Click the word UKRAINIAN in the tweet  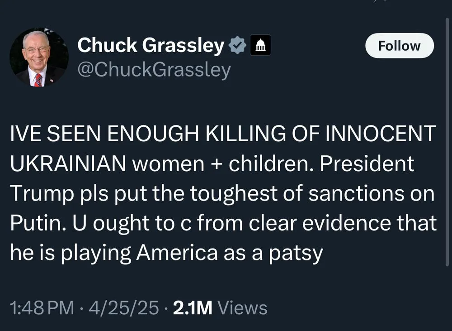point(68,164)
